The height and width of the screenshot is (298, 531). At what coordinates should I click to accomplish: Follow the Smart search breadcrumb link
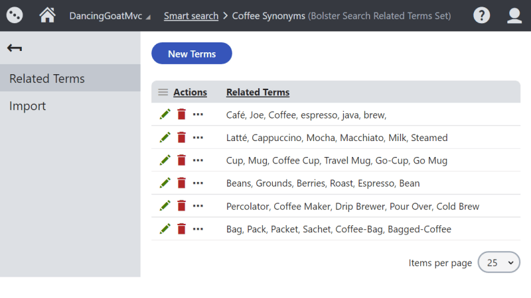pyautogui.click(x=191, y=16)
